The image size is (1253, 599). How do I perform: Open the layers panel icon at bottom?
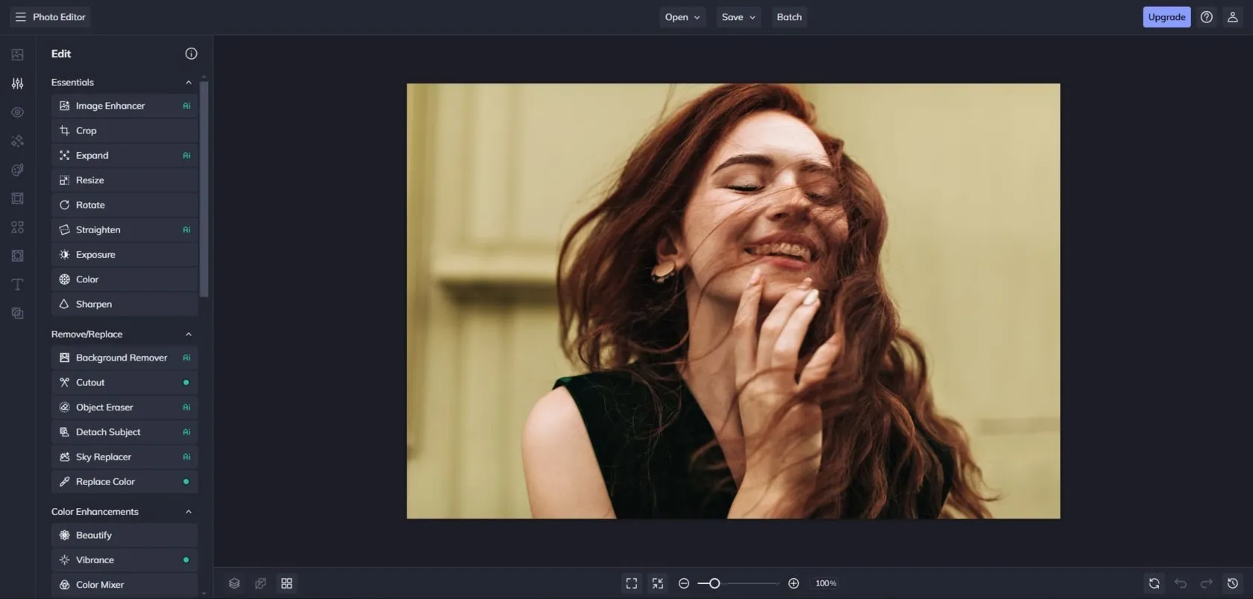coord(234,583)
